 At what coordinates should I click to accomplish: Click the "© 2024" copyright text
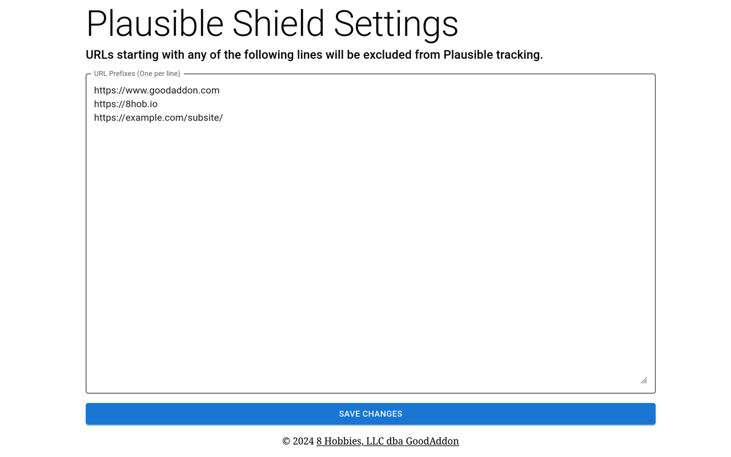click(x=298, y=441)
